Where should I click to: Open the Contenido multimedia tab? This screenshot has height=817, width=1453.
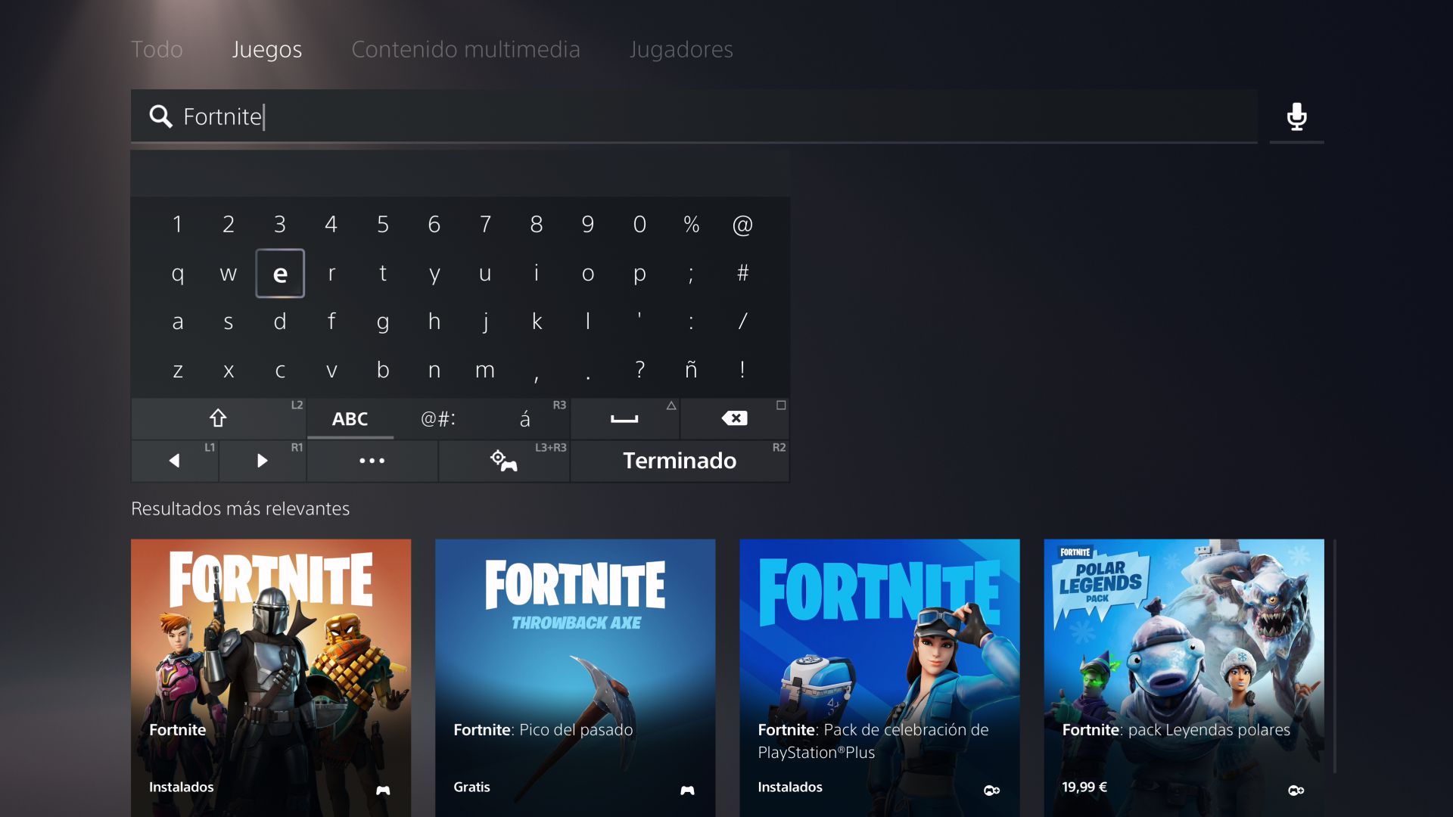click(x=465, y=49)
